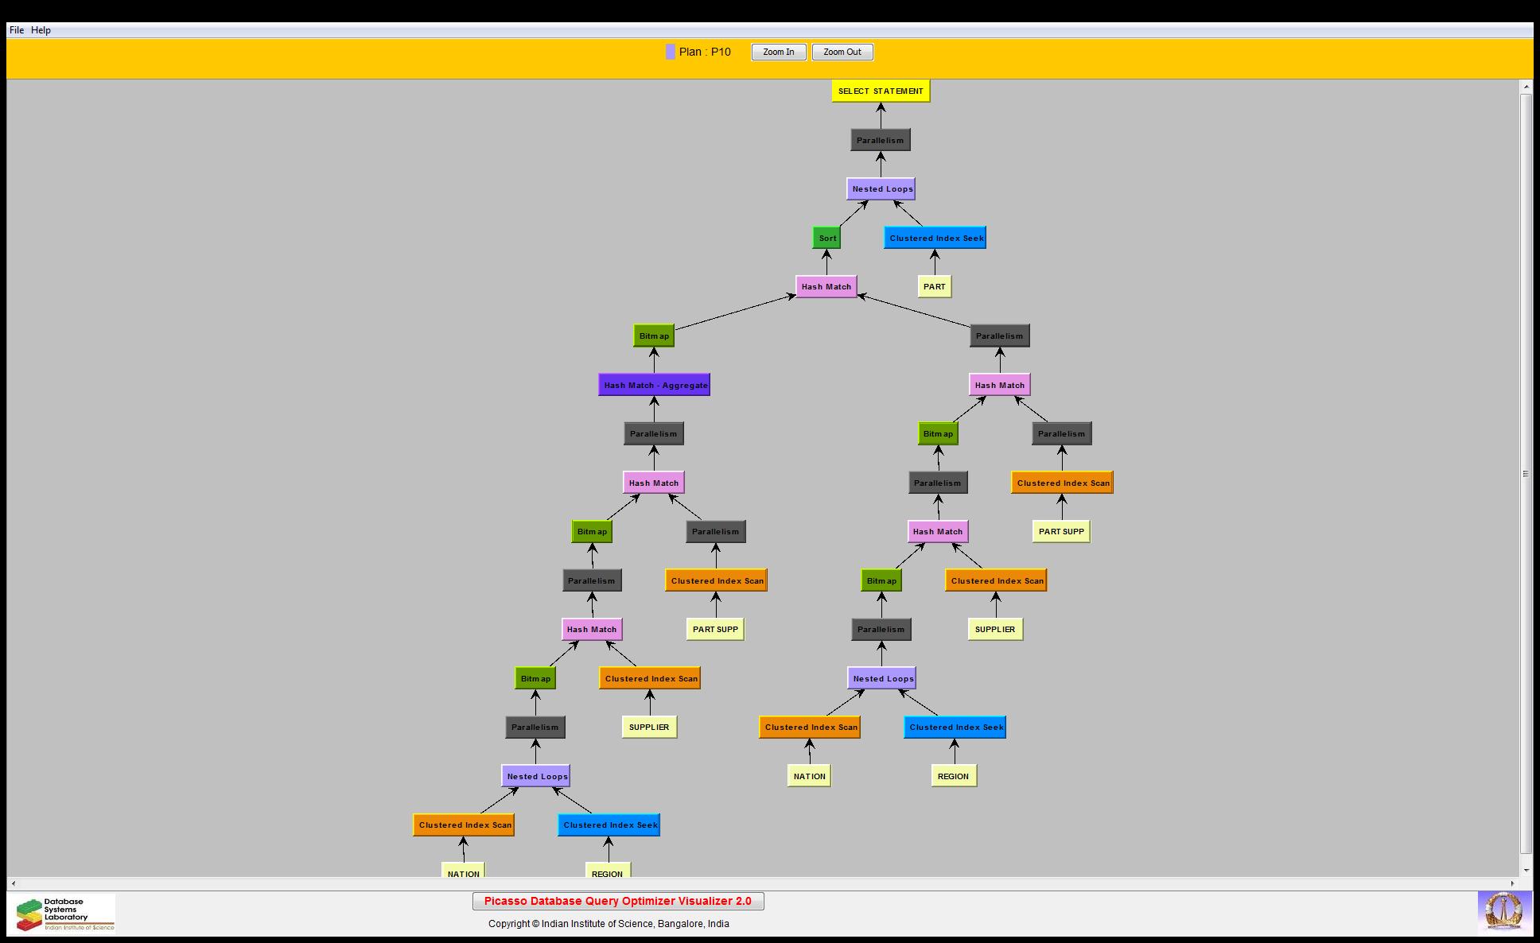Click the vertical scrollbar up arrow

[1526, 86]
